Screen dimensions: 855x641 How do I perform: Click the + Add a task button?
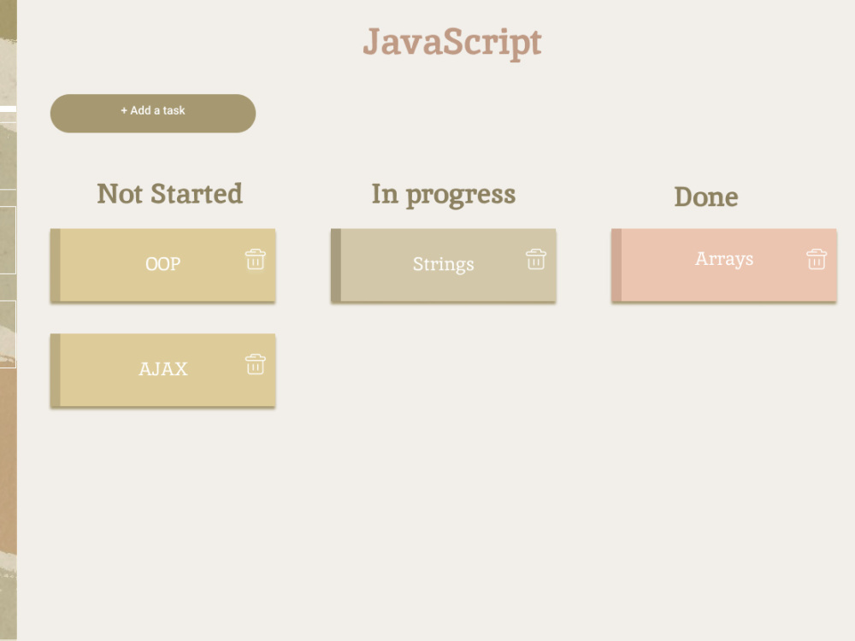coord(153,114)
